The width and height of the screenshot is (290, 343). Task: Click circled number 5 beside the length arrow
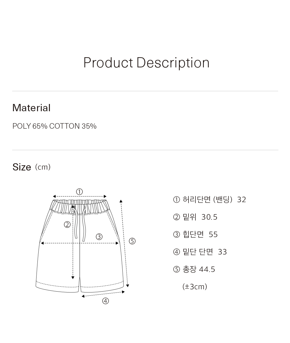(x=132, y=241)
